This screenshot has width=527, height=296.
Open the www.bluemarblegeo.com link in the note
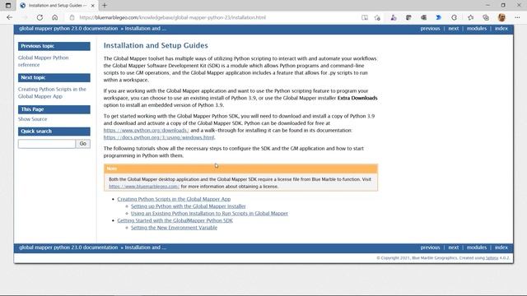(144, 187)
